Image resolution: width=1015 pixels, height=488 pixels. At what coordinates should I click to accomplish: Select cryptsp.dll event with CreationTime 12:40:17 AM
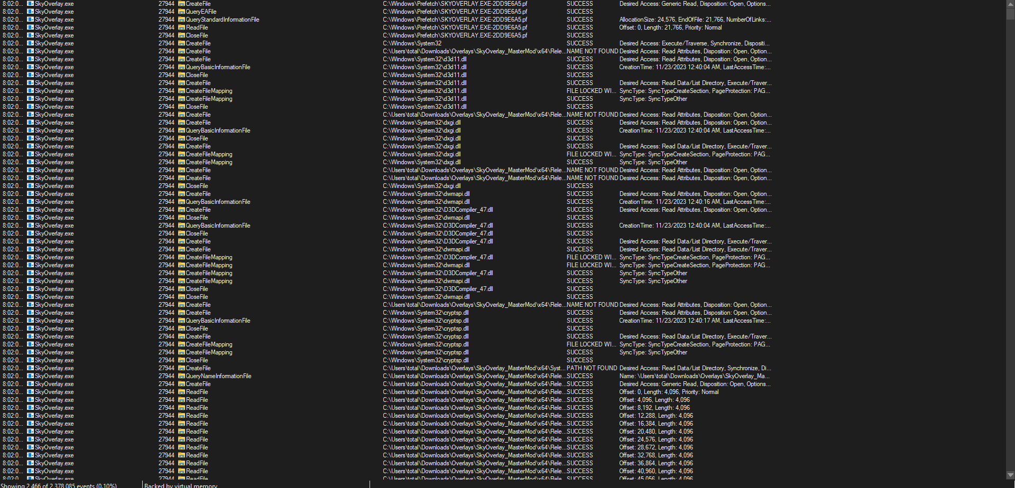point(695,321)
